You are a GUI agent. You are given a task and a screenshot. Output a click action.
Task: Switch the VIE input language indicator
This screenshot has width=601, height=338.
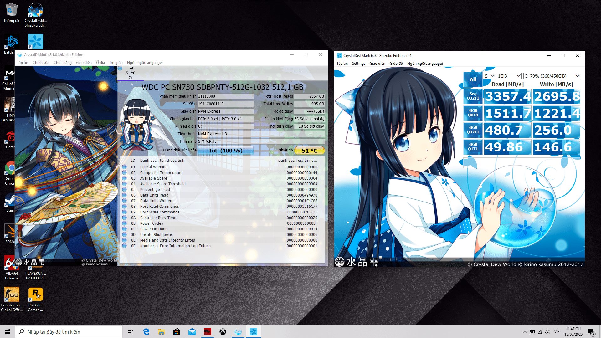(557, 332)
